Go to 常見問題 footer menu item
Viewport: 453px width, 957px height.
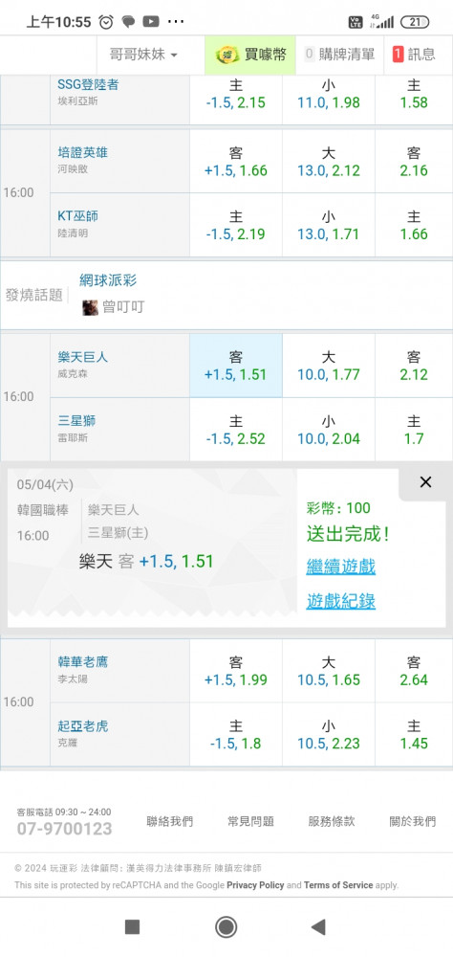pos(250,821)
